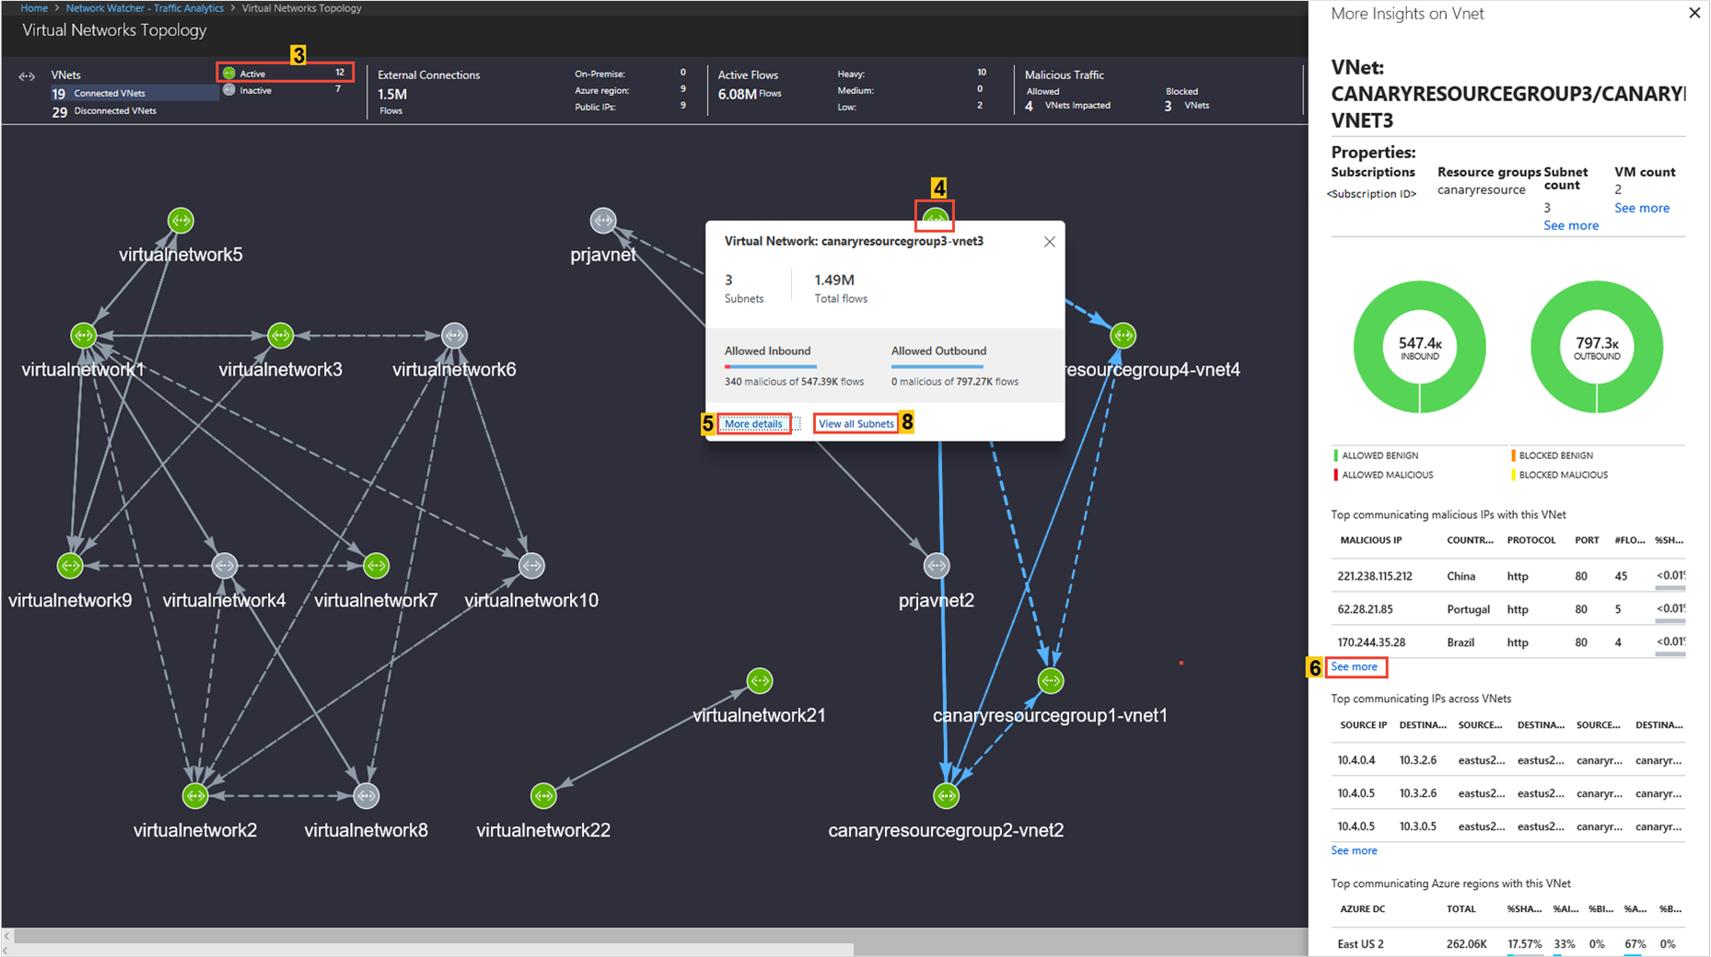The height and width of the screenshot is (957, 1711).
Task: Select the East US 2 region row
Action: [1508, 944]
